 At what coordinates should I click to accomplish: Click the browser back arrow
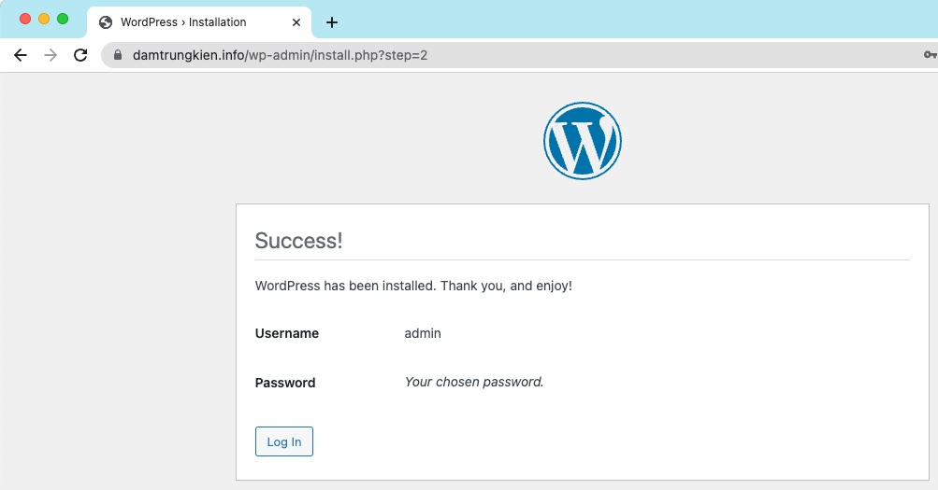pos(21,55)
